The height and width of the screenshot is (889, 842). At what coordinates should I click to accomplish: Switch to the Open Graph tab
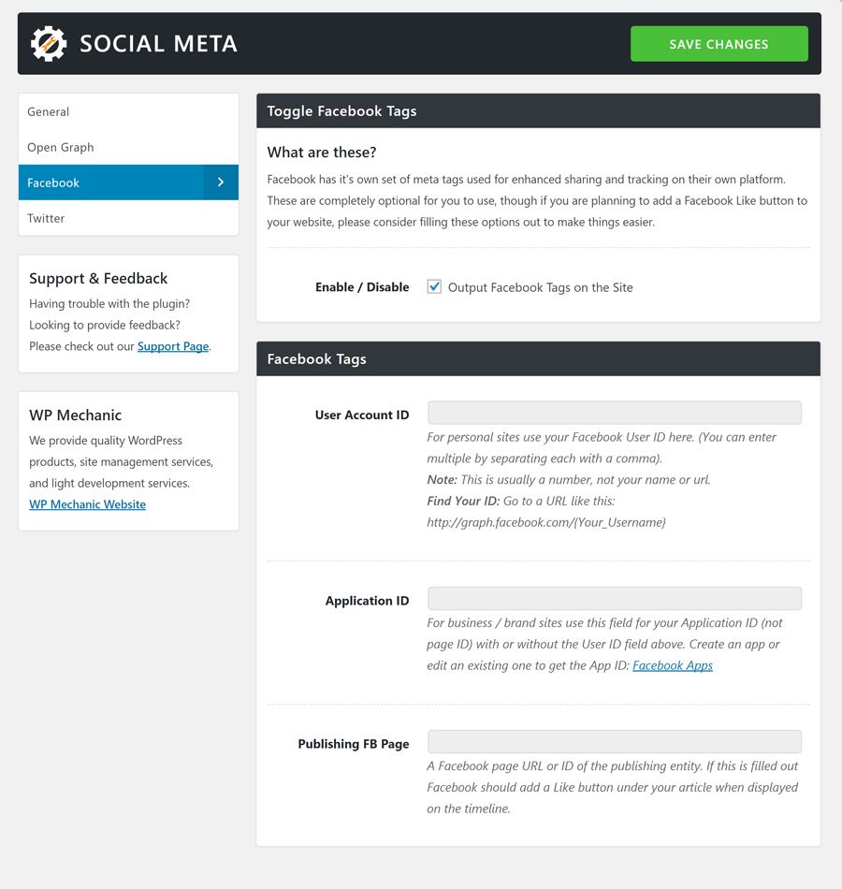61,147
